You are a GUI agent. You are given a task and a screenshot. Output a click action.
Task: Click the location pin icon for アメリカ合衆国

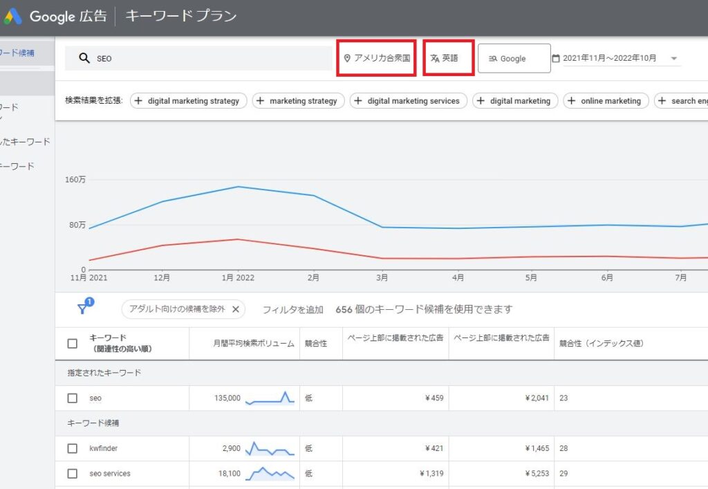[x=347, y=58]
